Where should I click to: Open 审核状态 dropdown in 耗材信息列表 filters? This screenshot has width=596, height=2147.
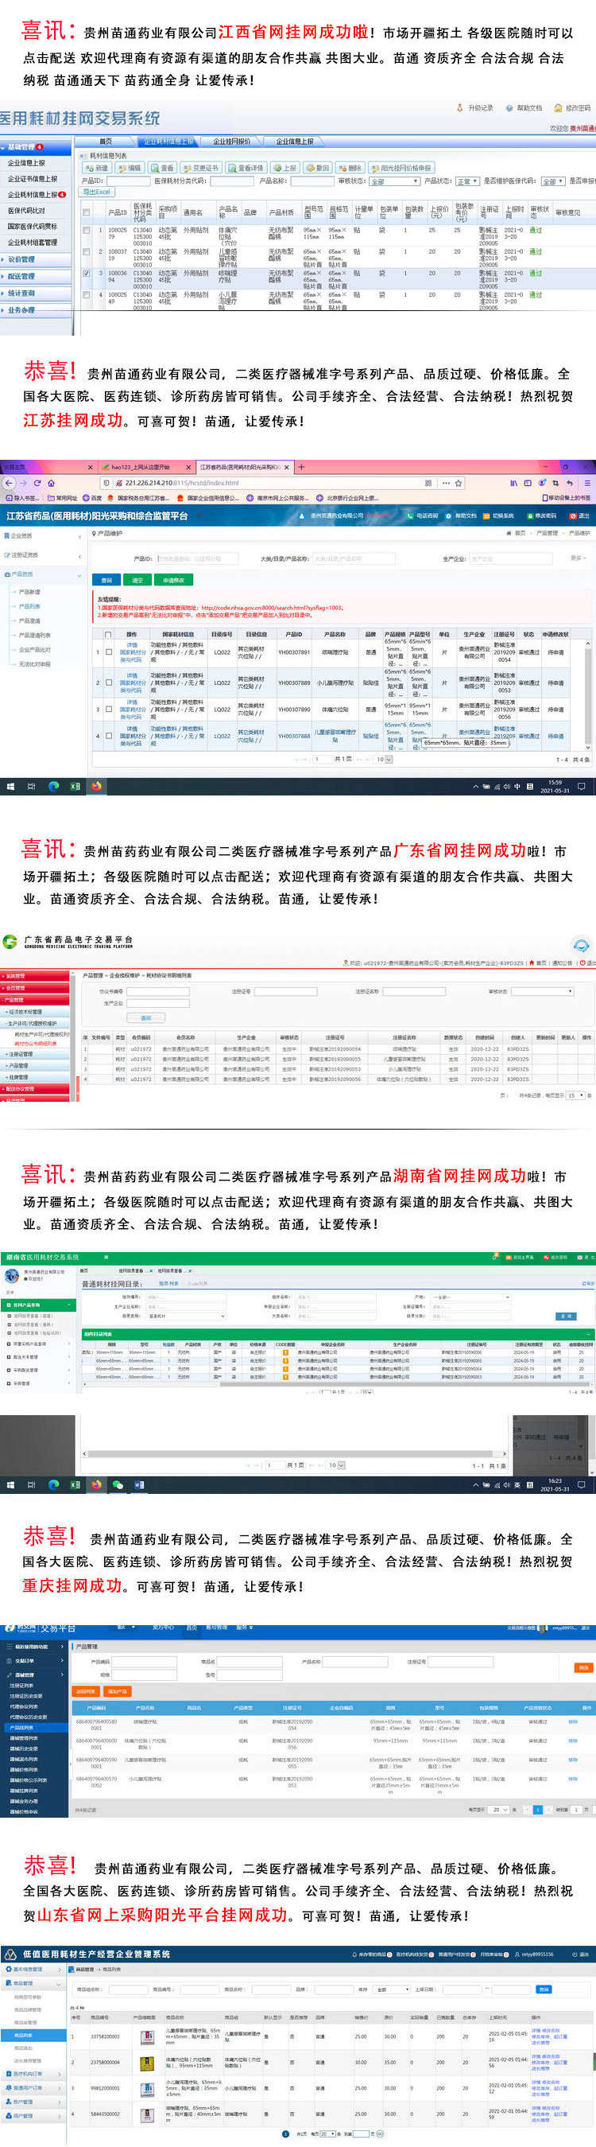(395, 181)
